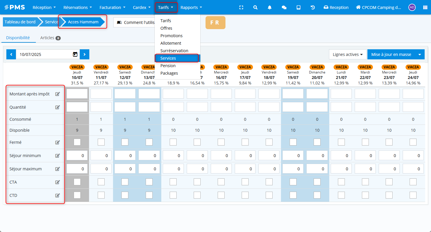
Task: Open Mise à jour en masse arrow
Action: click(420, 54)
